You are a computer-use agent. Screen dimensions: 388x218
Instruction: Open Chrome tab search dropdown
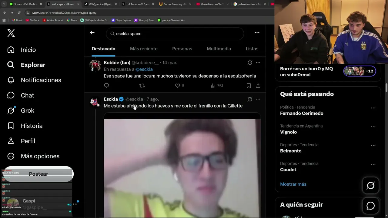[x=4, y=4]
